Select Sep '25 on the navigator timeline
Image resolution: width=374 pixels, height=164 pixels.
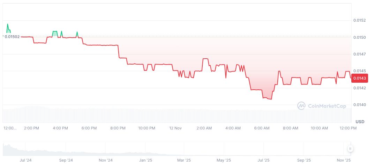click(304, 160)
